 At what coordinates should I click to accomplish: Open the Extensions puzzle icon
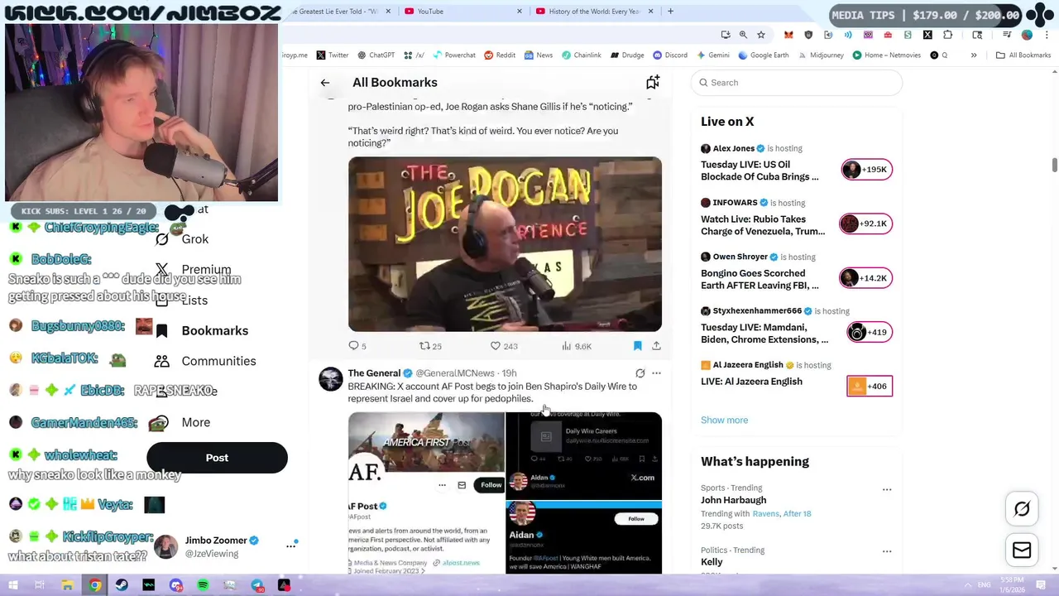point(947,35)
